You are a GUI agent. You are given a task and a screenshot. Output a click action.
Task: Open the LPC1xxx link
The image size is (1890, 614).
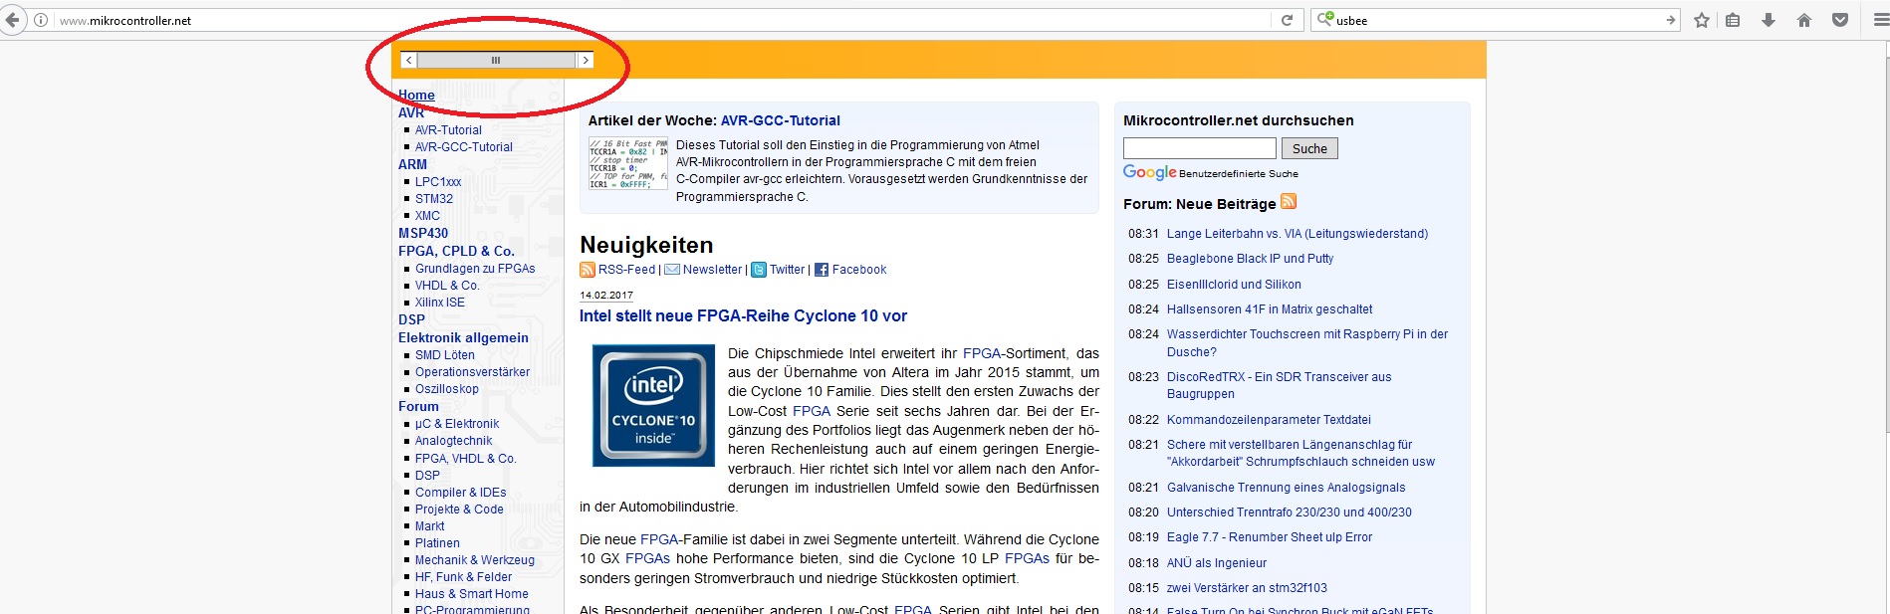tap(438, 182)
